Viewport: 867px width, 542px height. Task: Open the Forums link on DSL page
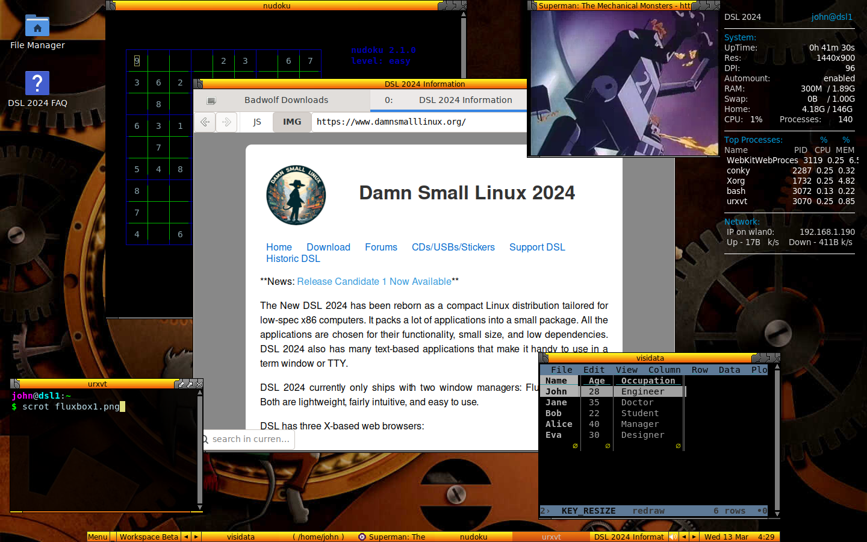click(x=381, y=247)
